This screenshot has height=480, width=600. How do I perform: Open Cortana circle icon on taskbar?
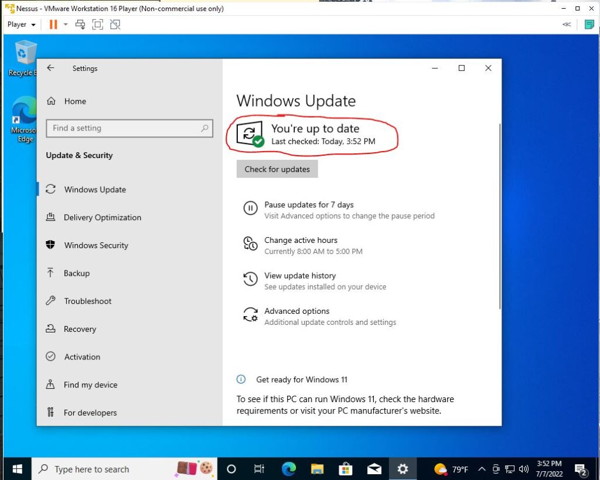[231, 469]
